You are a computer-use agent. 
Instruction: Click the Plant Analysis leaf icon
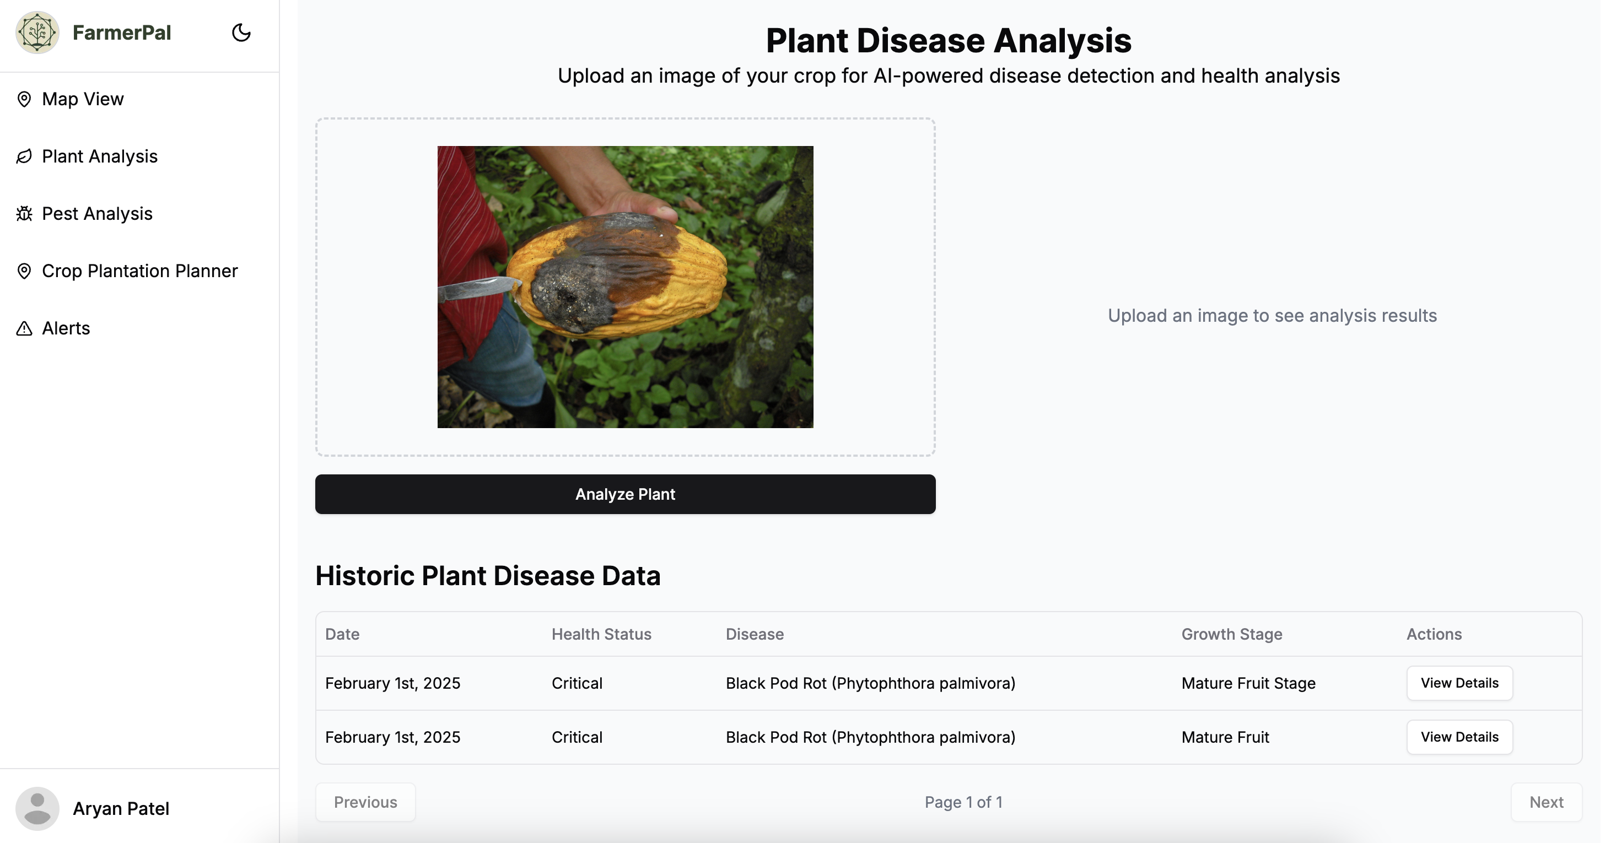(x=24, y=156)
